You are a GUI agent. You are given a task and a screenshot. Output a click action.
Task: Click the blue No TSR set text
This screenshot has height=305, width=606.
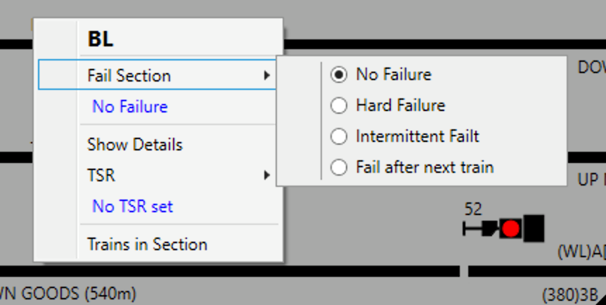(132, 207)
